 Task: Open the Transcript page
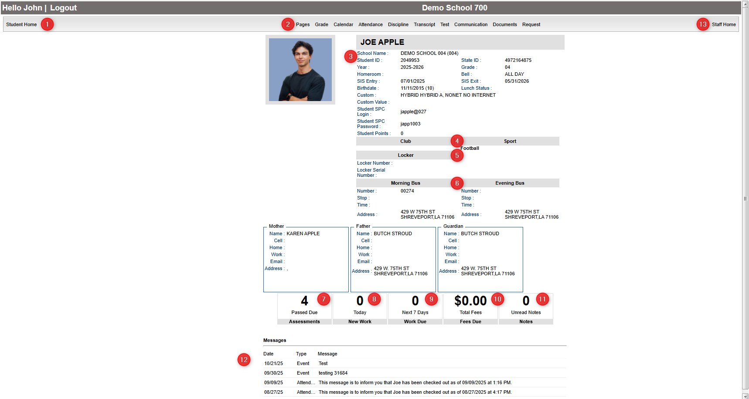(424, 24)
